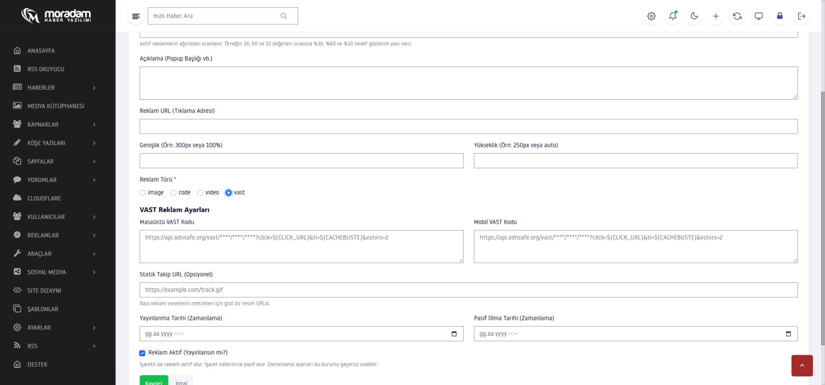825x385 pixels.
Task: Click the Genişlik input field
Action: coord(302,161)
